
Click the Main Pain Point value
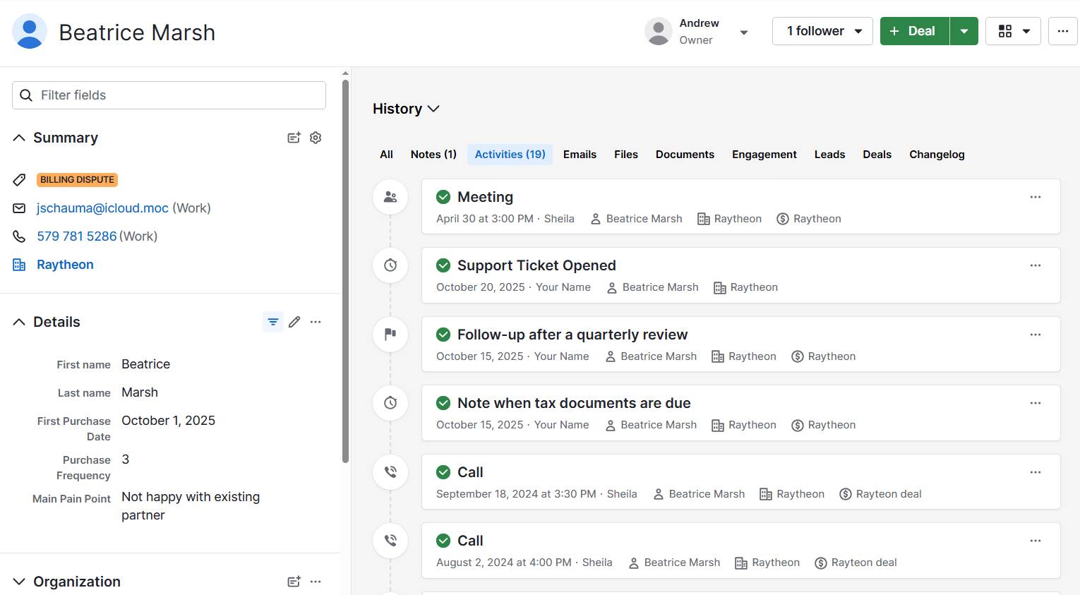point(191,506)
